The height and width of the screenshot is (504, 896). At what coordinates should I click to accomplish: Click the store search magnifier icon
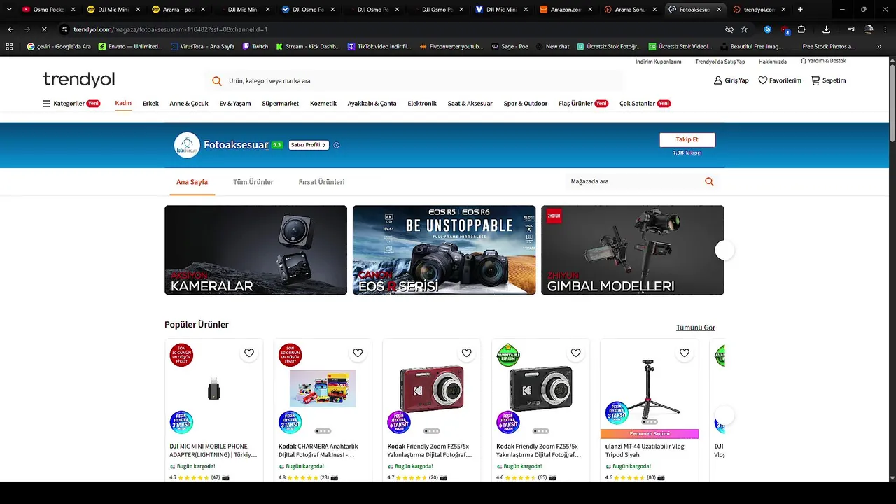[709, 181]
